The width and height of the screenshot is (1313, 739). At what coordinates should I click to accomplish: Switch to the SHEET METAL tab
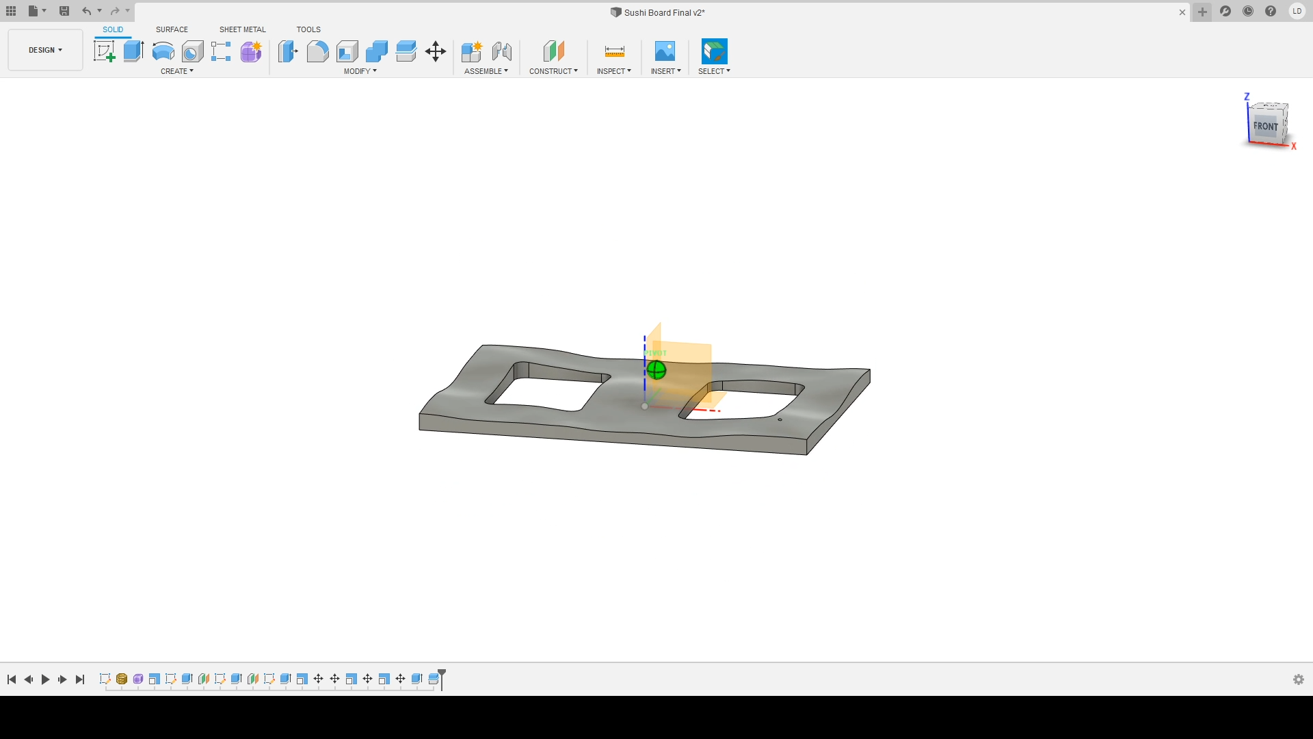pyautogui.click(x=241, y=29)
